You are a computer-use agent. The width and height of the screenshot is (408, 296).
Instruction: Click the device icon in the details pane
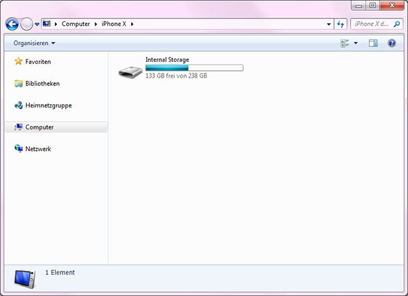[24, 279]
